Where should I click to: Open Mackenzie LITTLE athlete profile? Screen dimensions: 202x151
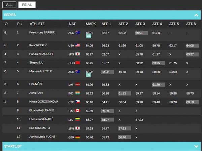[x=40, y=71]
